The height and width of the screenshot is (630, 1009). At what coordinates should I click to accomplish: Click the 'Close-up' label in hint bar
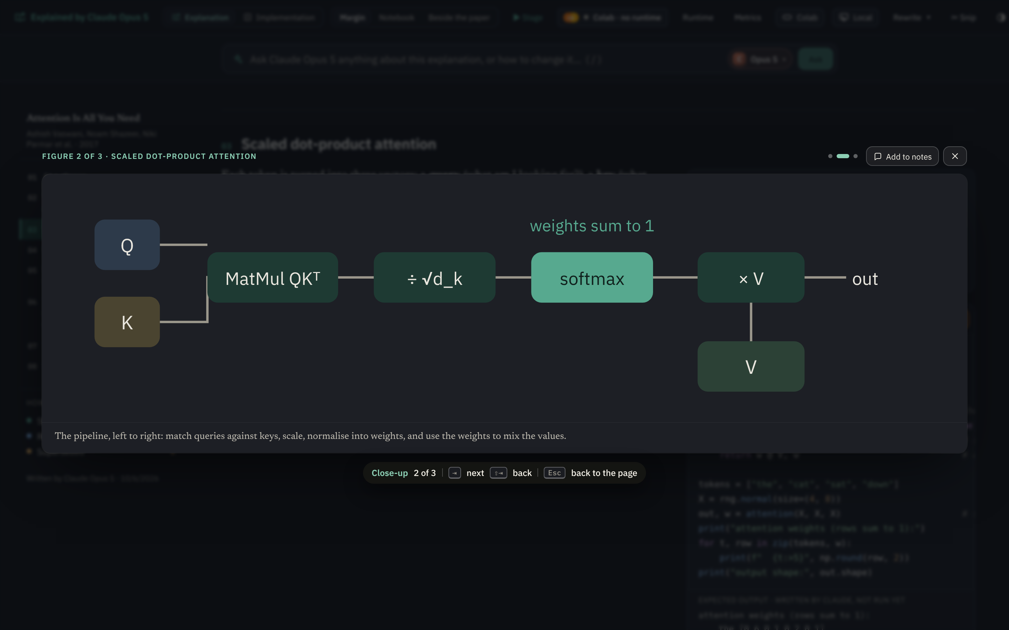pyautogui.click(x=390, y=473)
